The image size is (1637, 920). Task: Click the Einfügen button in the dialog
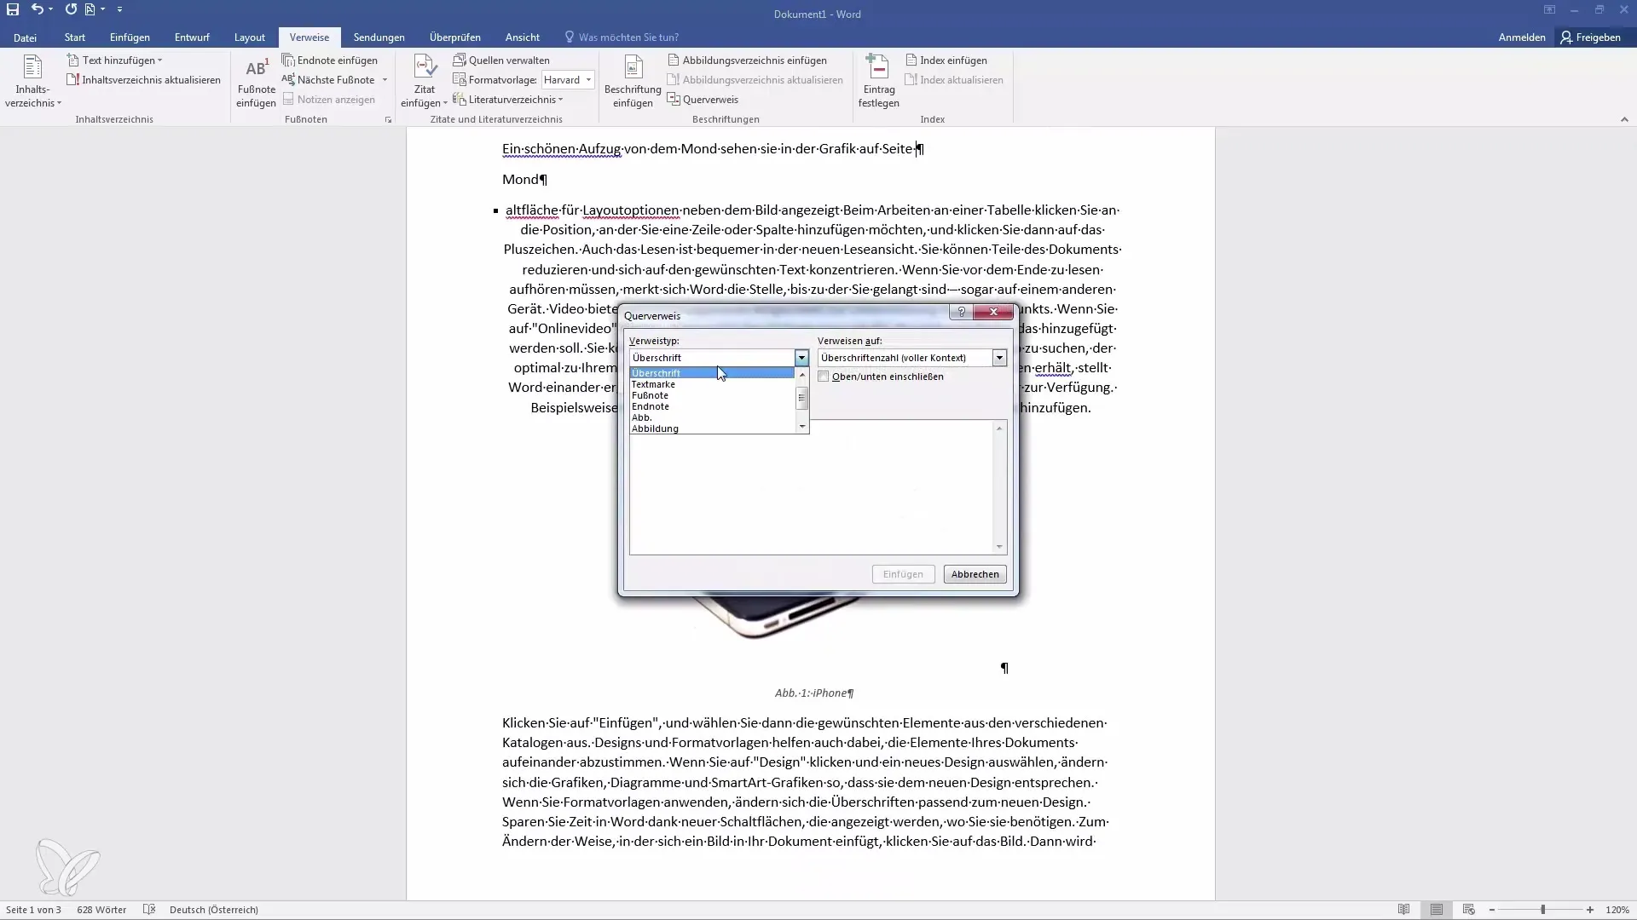(x=903, y=574)
